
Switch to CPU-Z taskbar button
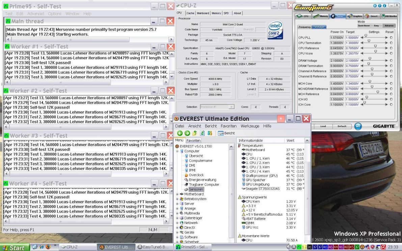click(x=77, y=247)
